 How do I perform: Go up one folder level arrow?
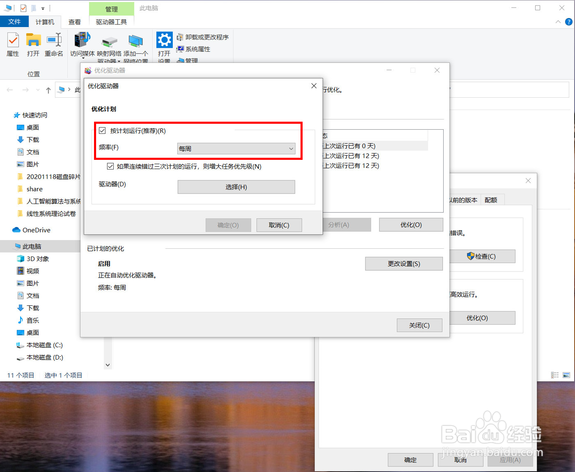(x=48, y=90)
